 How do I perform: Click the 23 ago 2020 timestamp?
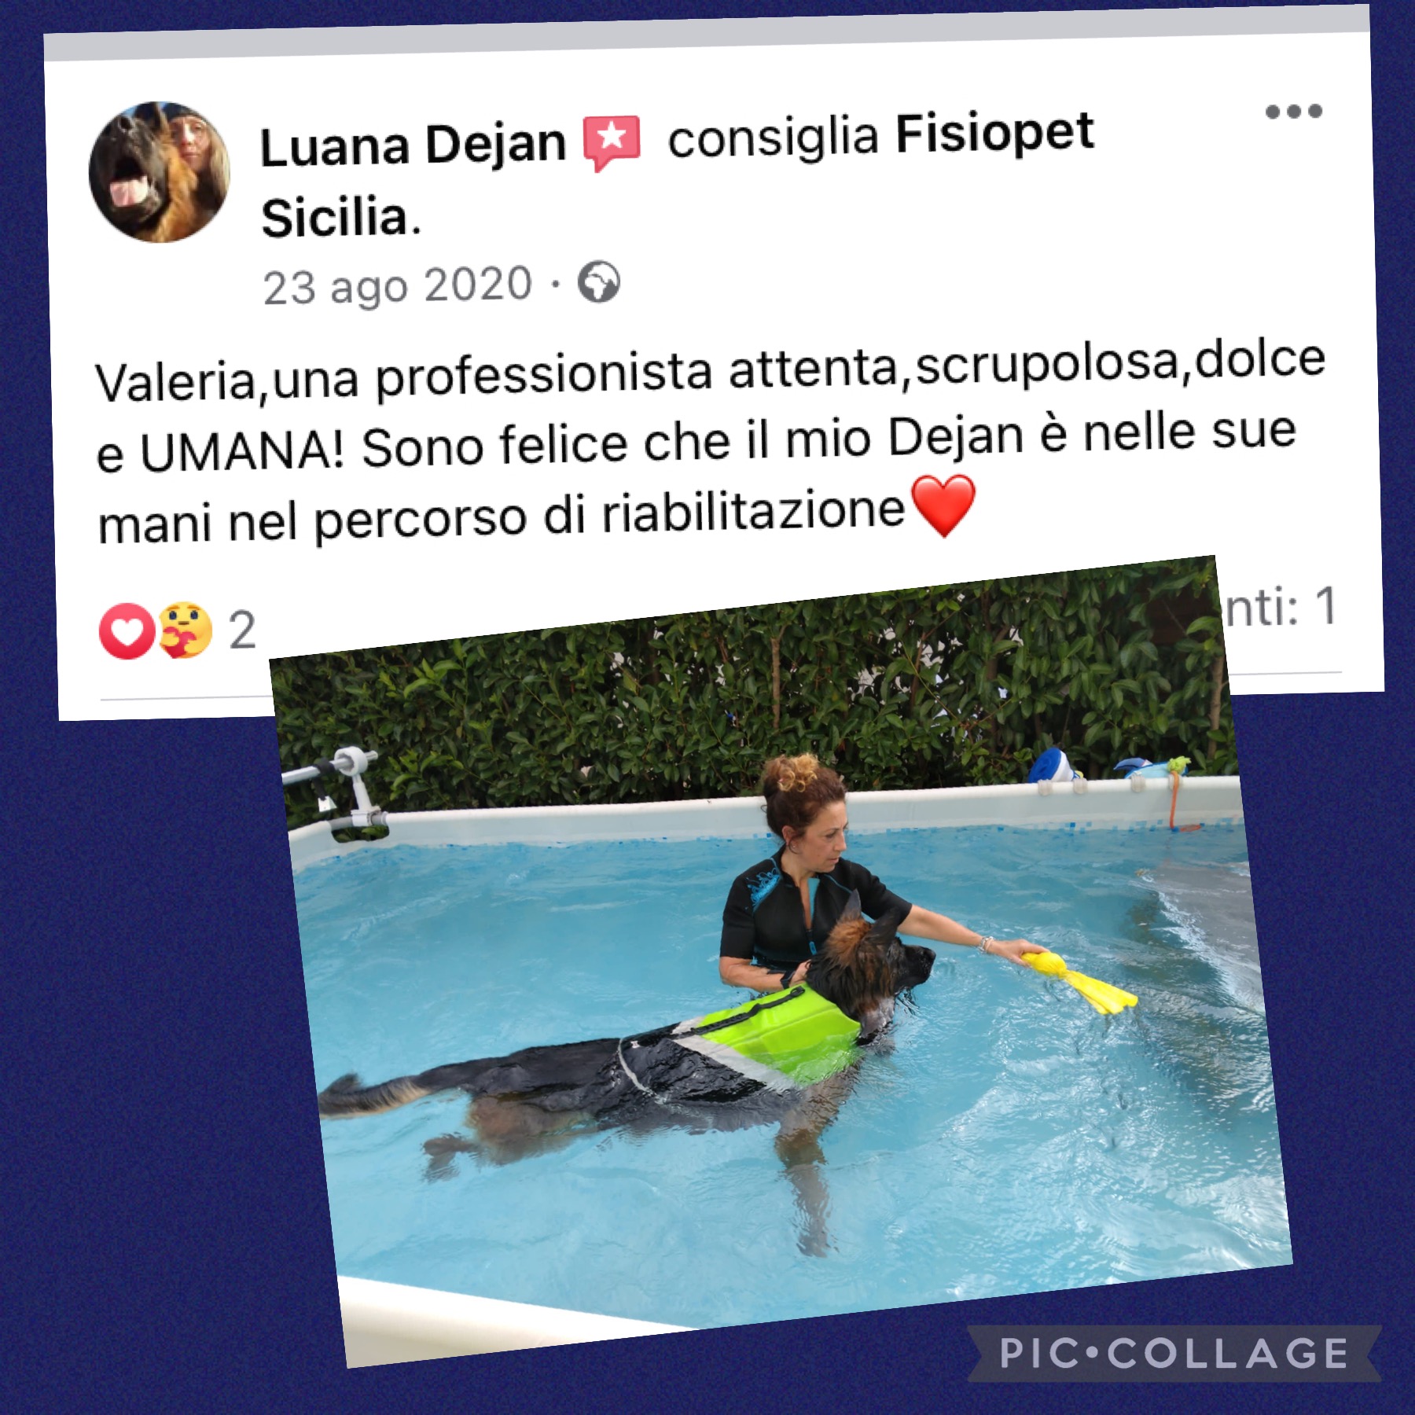pyautogui.click(x=398, y=285)
